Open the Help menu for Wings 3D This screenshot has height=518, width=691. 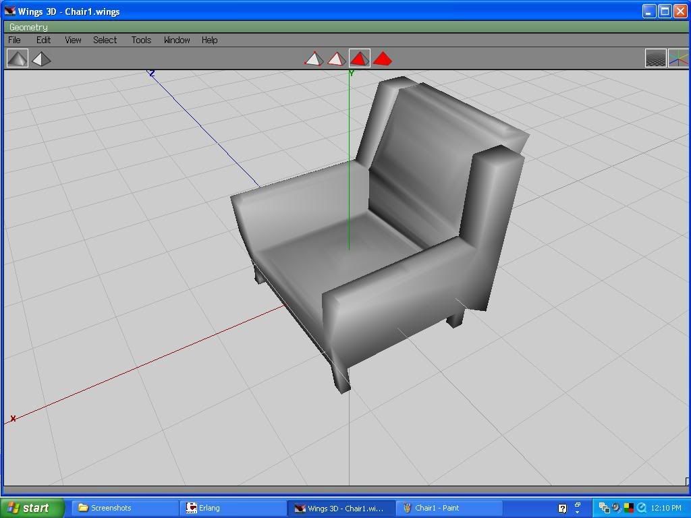[209, 40]
